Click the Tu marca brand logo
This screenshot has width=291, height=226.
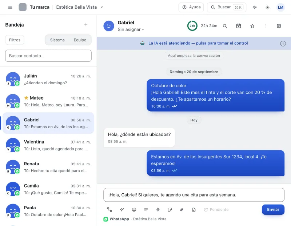pos(23,7)
